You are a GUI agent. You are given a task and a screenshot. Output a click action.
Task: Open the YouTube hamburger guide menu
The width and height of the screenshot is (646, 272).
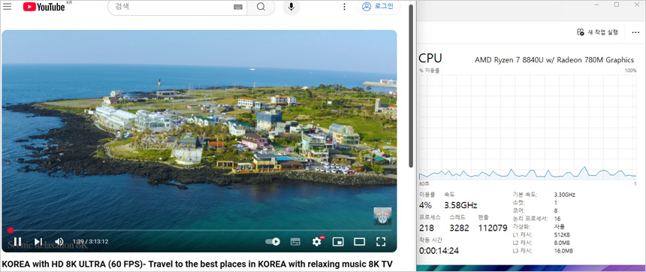(7, 7)
